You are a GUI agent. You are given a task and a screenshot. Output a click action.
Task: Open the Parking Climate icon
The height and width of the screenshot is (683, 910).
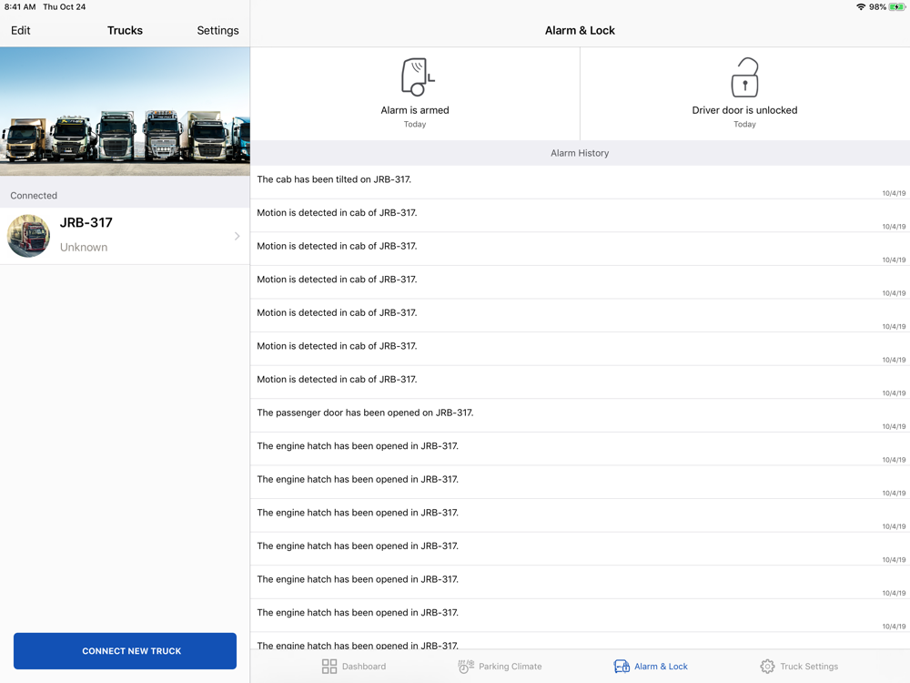(466, 667)
